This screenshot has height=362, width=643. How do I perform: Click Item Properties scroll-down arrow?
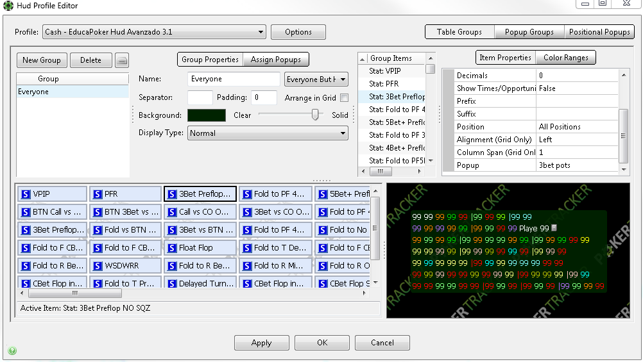tap(624, 169)
